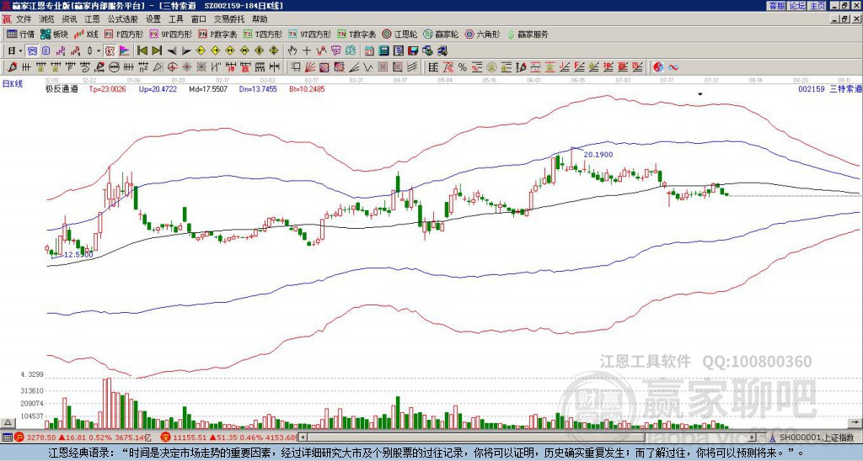Click the 极反通道 indicator label

tap(61, 88)
